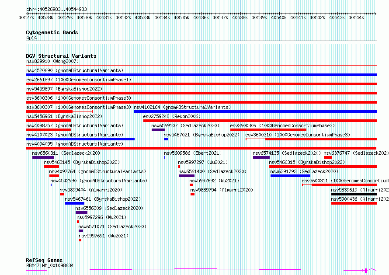Click ruler position 40535k

(x=181, y=17)
